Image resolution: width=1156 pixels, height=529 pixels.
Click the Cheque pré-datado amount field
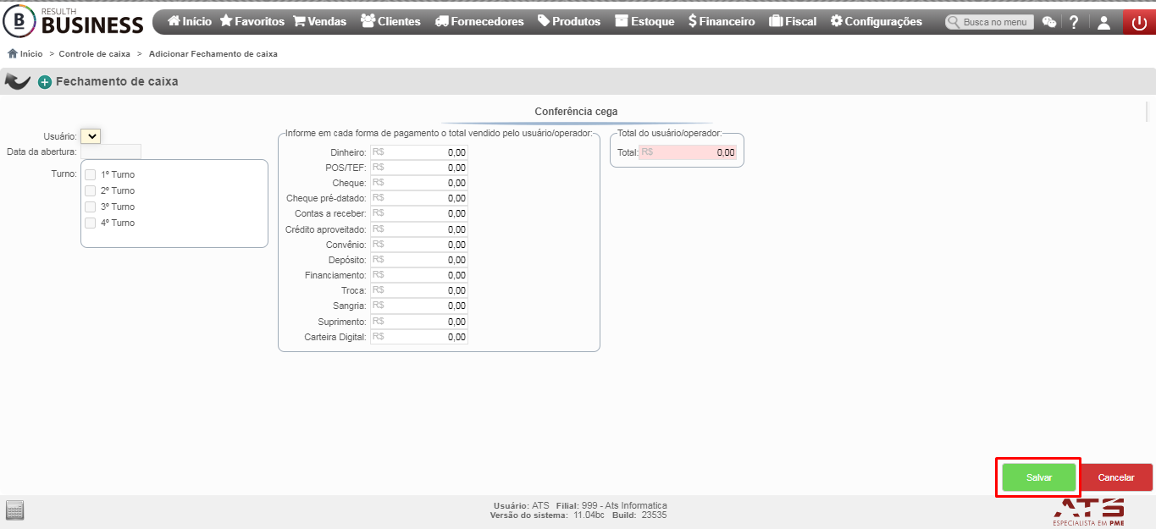(x=419, y=198)
